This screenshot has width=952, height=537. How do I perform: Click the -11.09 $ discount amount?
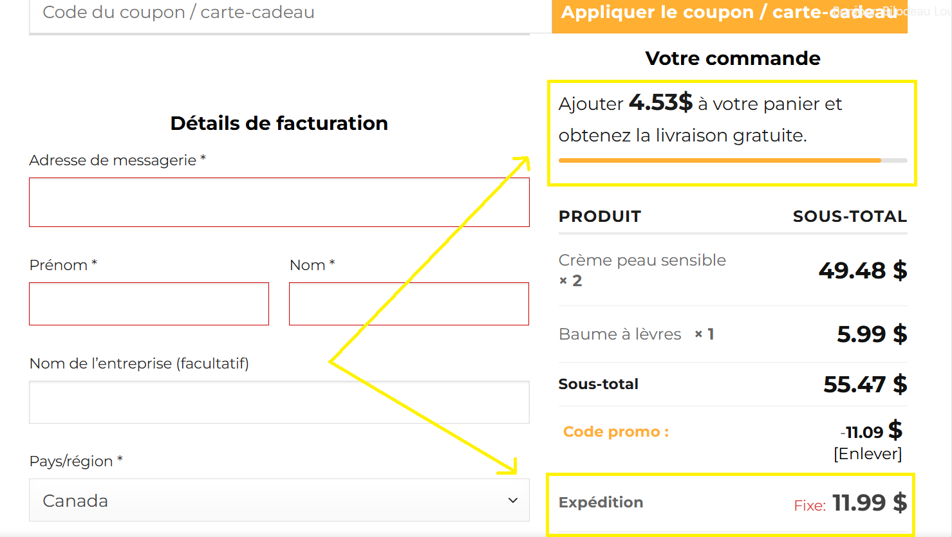[x=871, y=431]
